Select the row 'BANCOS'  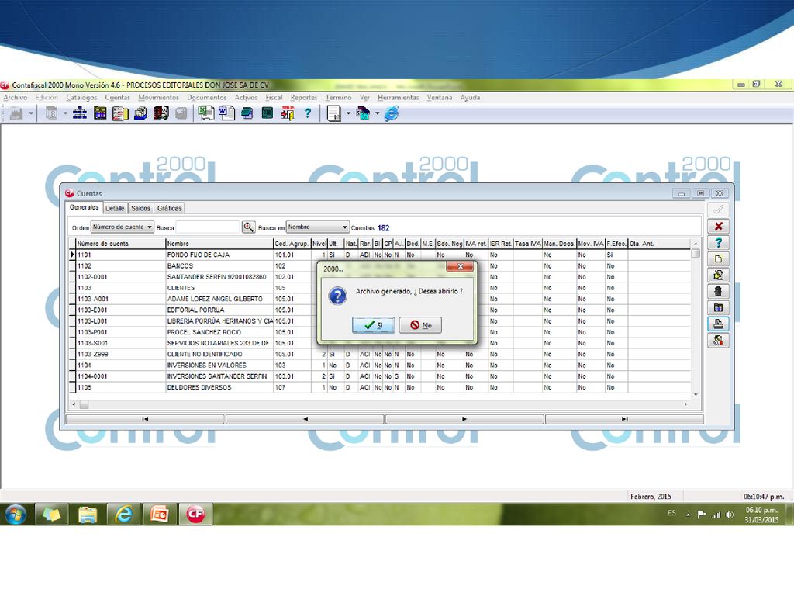(x=380, y=266)
